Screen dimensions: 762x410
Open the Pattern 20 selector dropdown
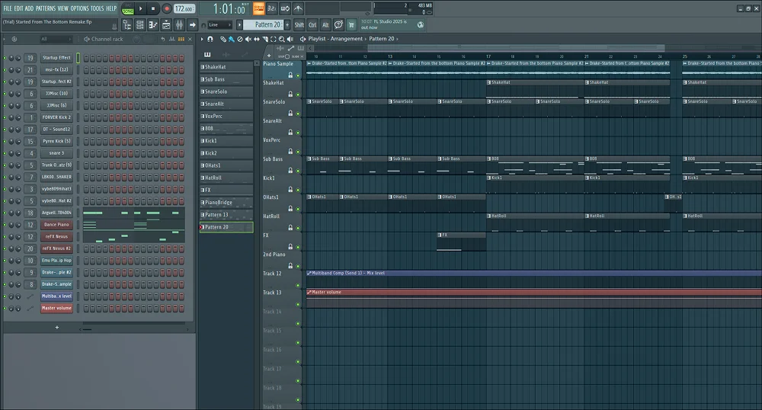pyautogui.click(x=262, y=25)
